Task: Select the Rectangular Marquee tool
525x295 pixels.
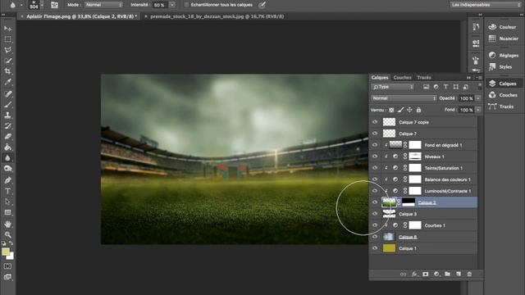Action: click(x=7, y=39)
